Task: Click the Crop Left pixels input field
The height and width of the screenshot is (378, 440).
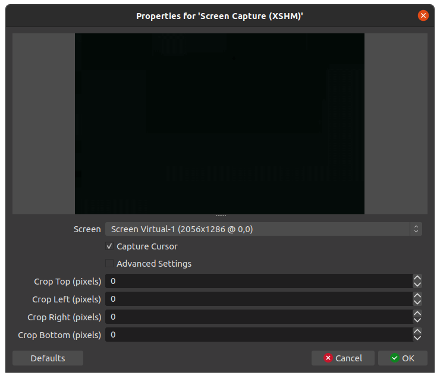Action: click(258, 299)
